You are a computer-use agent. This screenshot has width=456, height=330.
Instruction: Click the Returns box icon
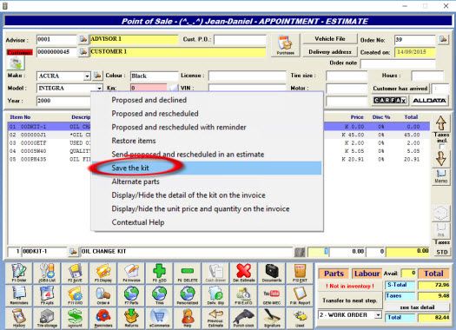(131, 318)
